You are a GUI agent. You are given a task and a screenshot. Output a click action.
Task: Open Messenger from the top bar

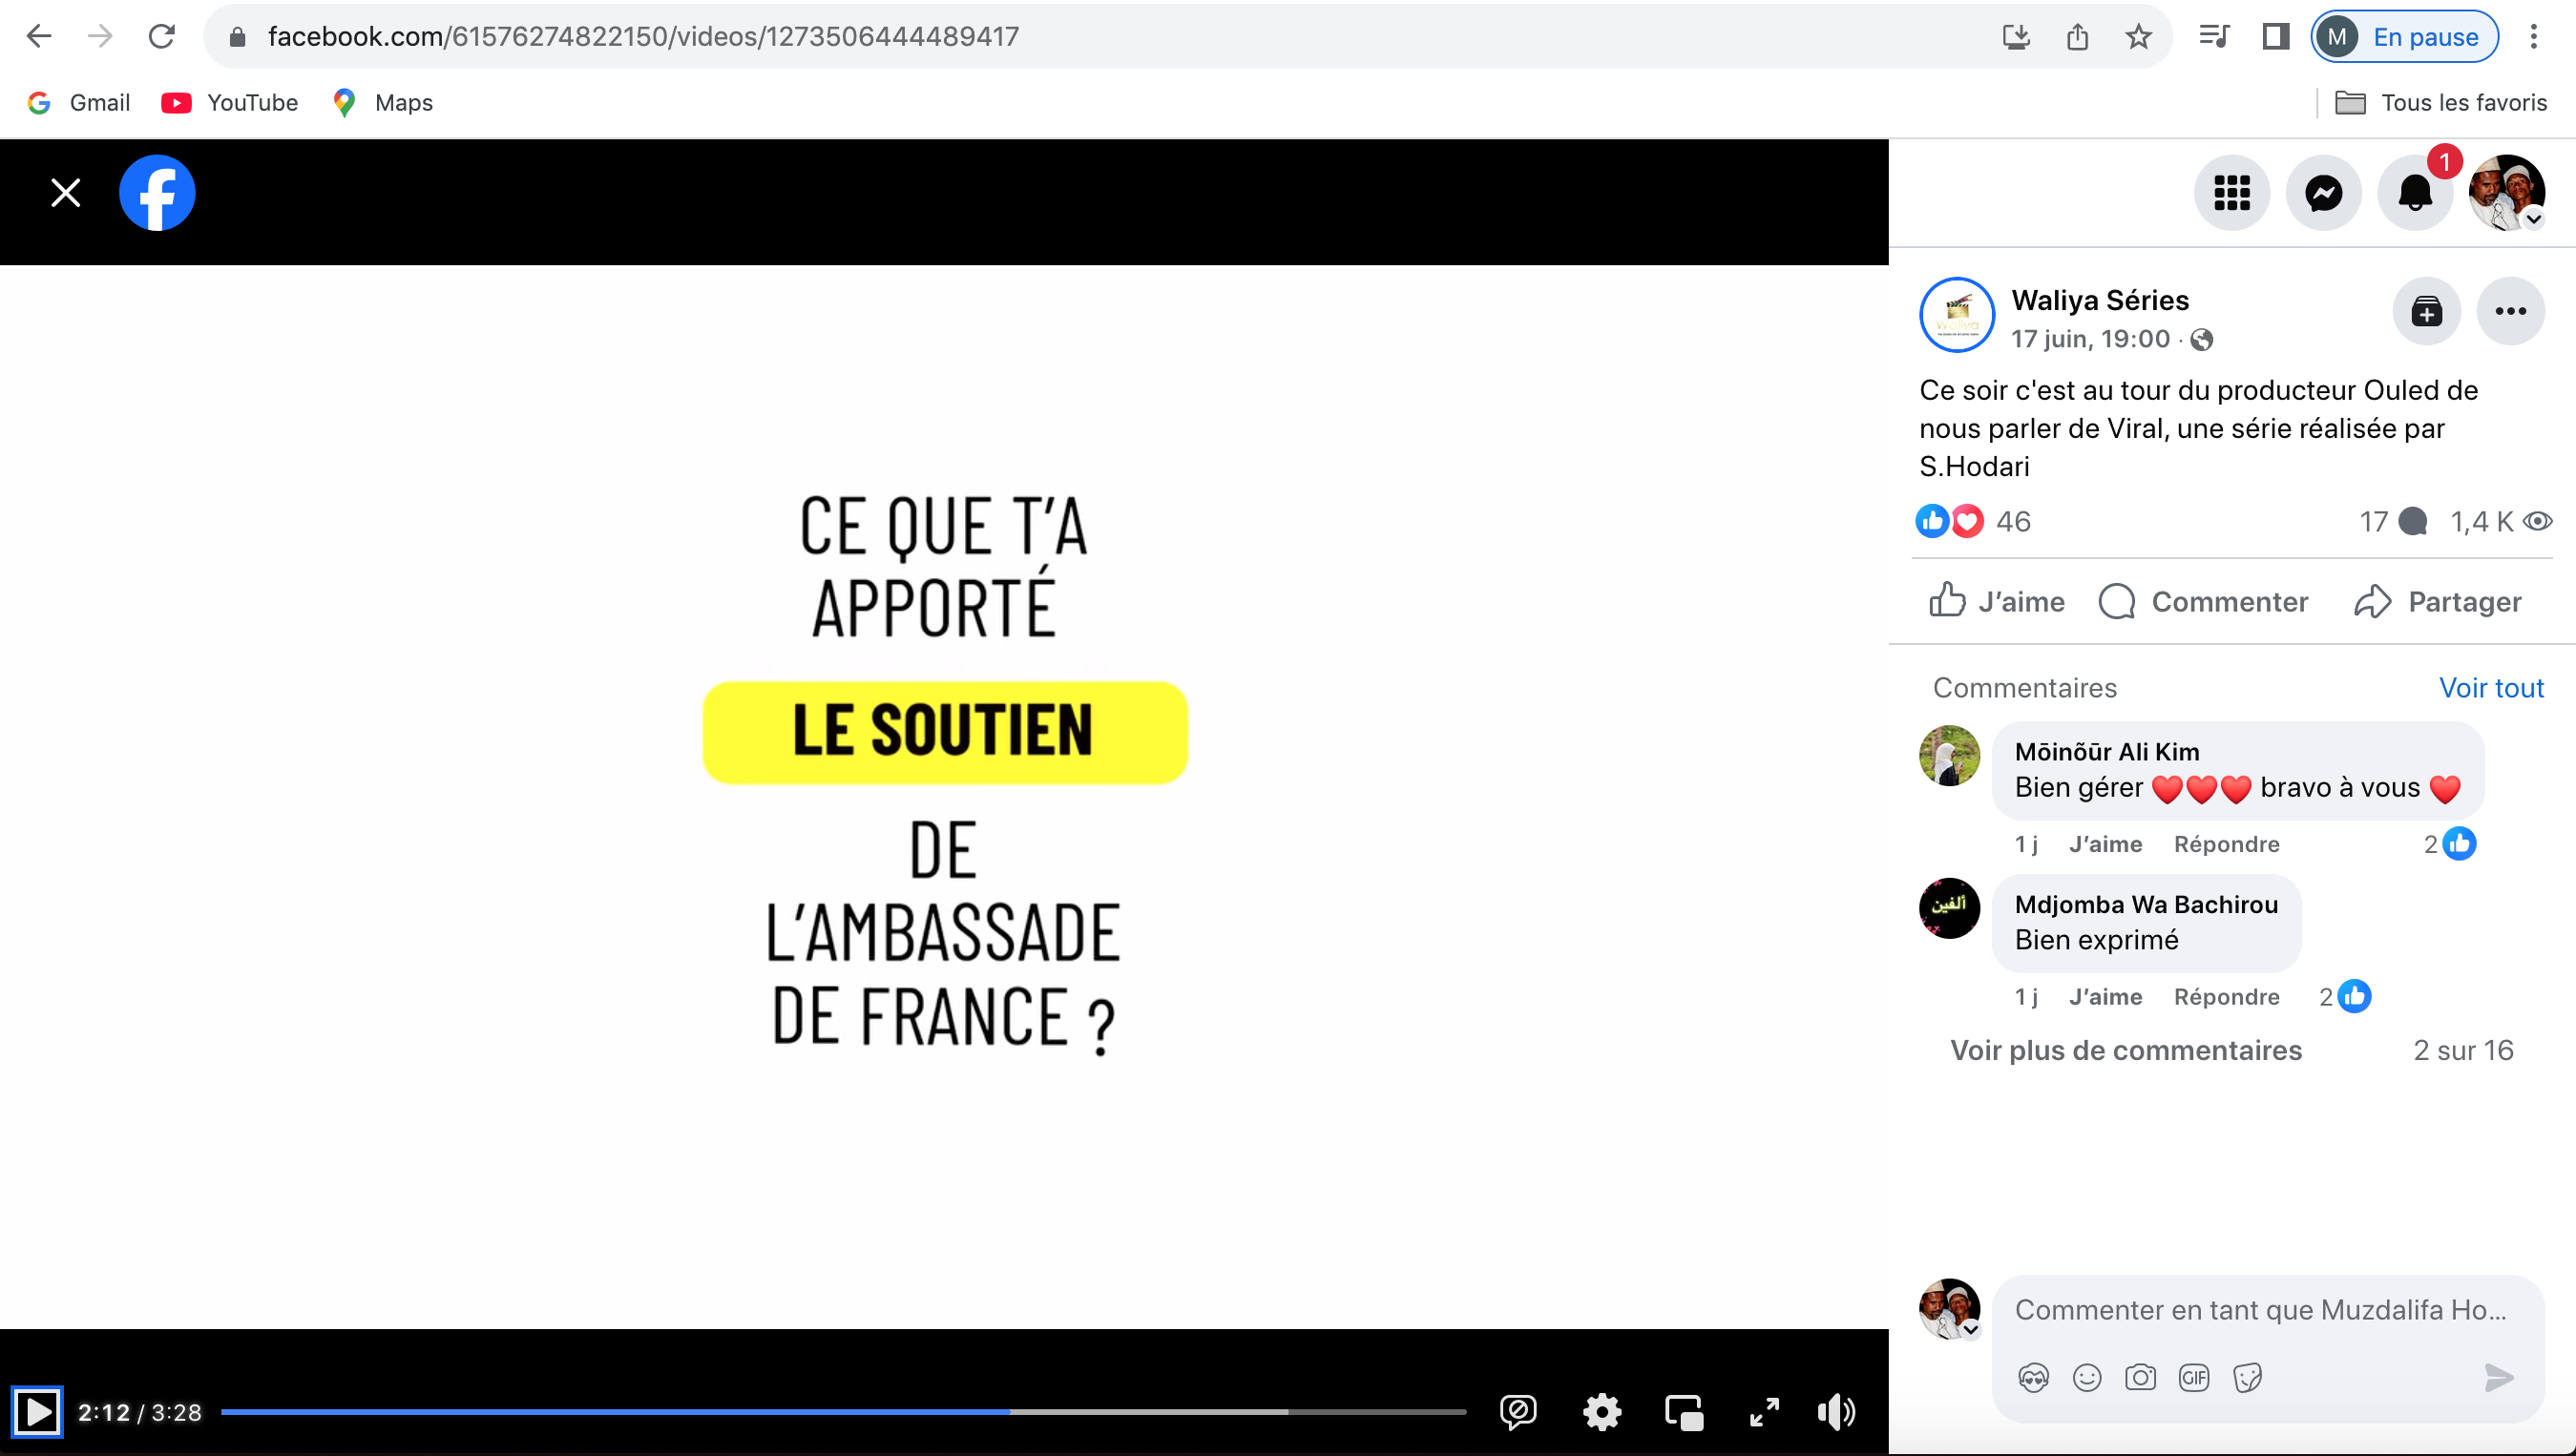point(2323,193)
